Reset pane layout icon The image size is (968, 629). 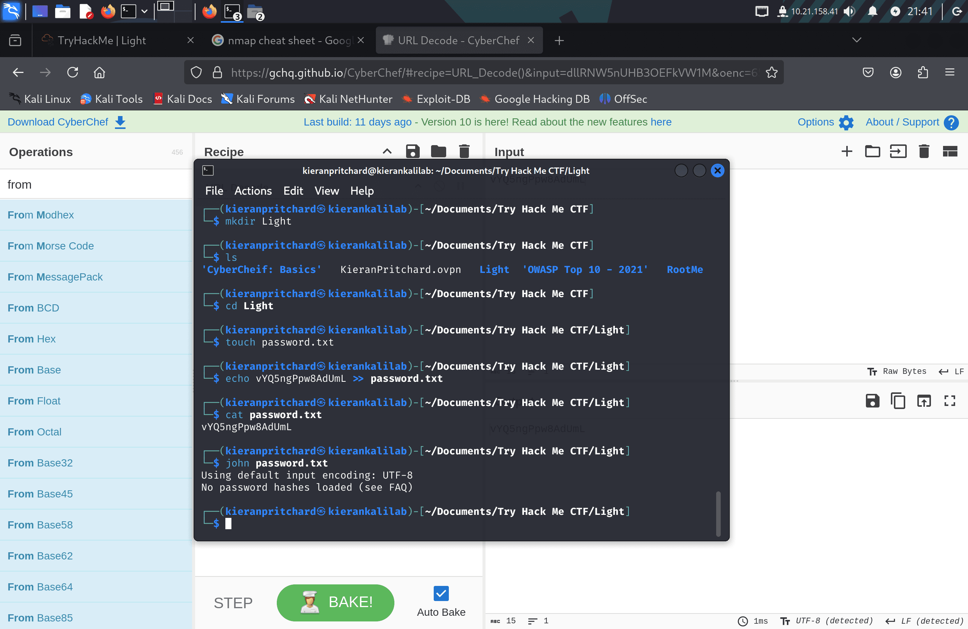point(949,151)
